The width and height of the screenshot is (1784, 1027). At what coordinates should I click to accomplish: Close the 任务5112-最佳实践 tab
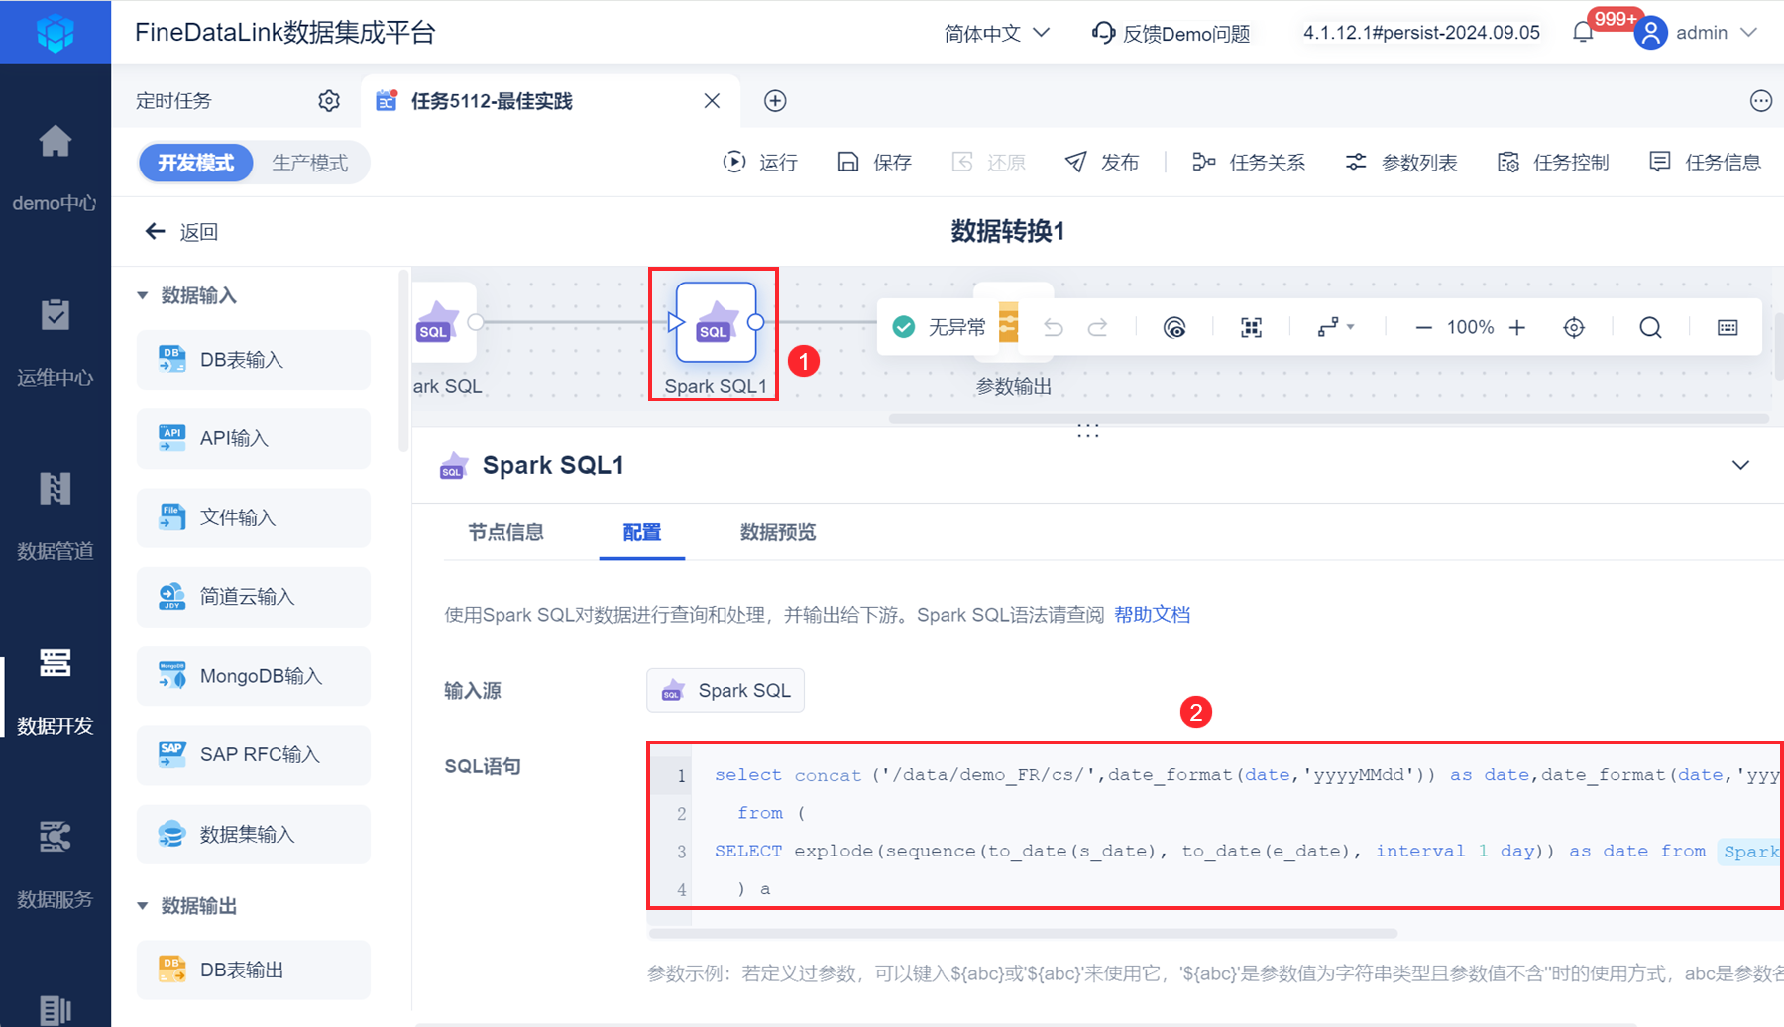click(712, 101)
